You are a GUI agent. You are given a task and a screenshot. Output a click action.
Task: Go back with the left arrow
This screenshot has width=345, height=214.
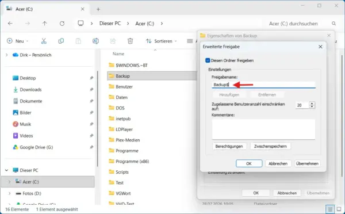coord(10,24)
